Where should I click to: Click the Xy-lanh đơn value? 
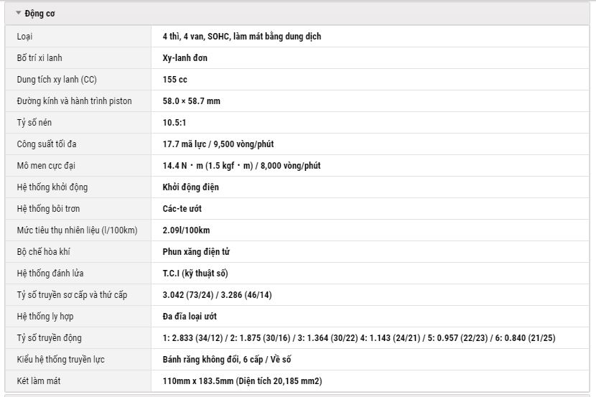185,58
